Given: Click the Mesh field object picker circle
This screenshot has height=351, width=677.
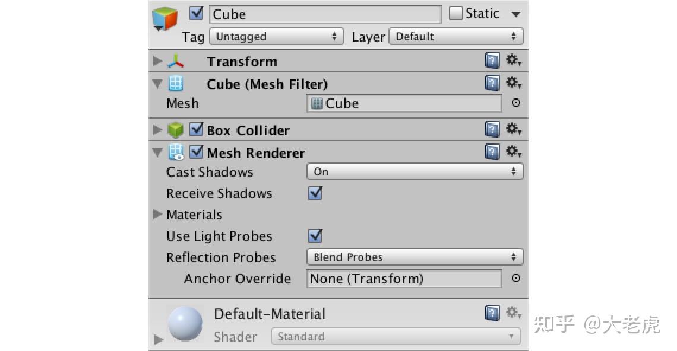Looking at the screenshot, I should [x=515, y=103].
